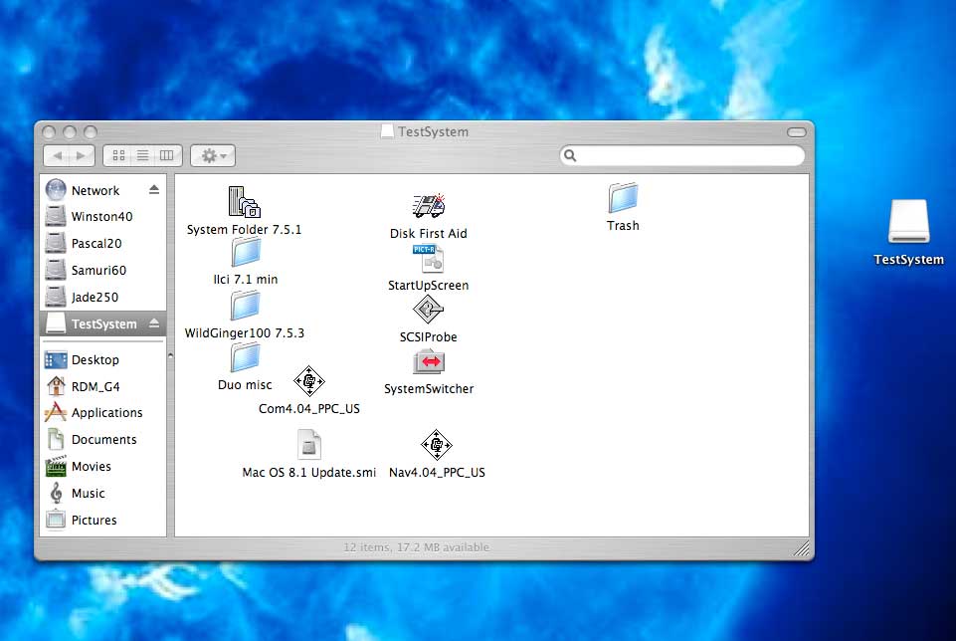Go forward with the toolbar Forward arrow
The image size is (956, 641).
click(82, 155)
